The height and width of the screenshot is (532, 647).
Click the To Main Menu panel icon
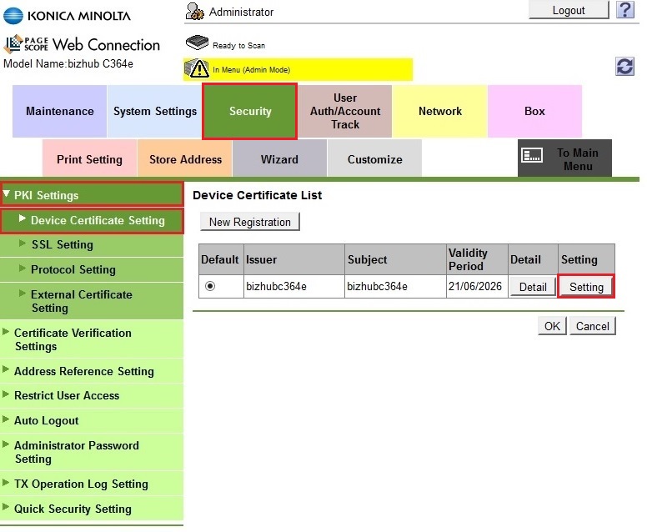click(532, 156)
